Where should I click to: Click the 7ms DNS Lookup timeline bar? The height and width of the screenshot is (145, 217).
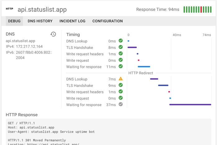click(x=154, y=79)
